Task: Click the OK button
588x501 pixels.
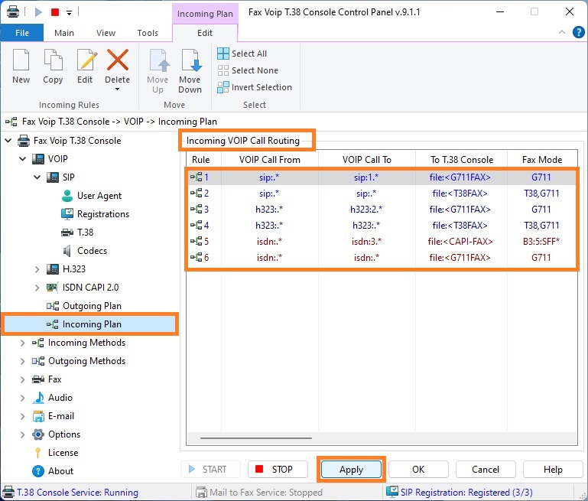Action: click(x=418, y=470)
